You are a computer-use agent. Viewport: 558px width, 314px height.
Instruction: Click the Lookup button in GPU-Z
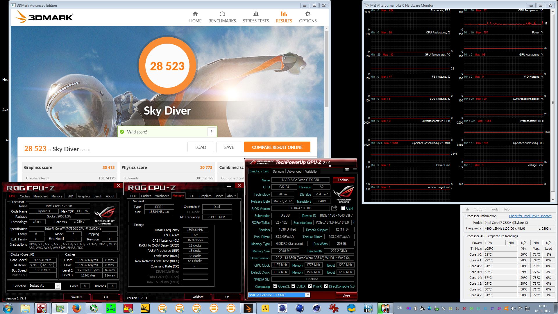[343, 180]
